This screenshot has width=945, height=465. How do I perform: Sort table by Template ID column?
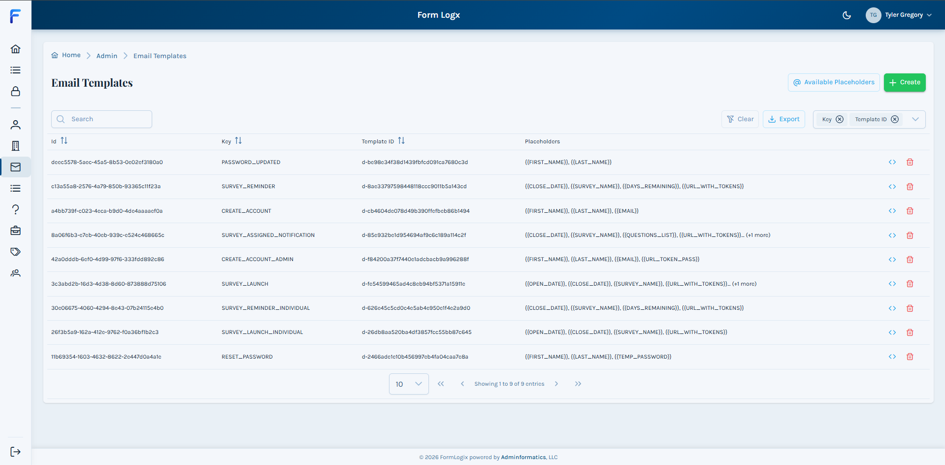point(401,141)
